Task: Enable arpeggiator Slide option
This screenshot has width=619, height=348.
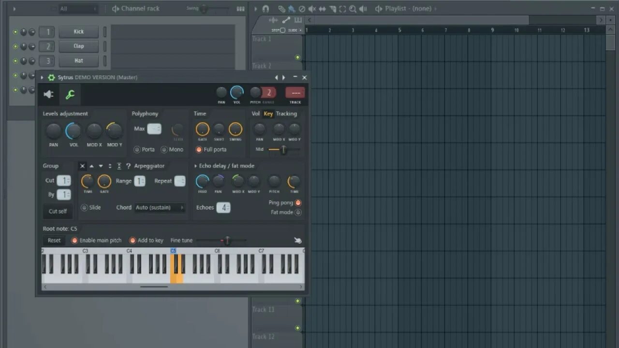Action: coord(84,207)
